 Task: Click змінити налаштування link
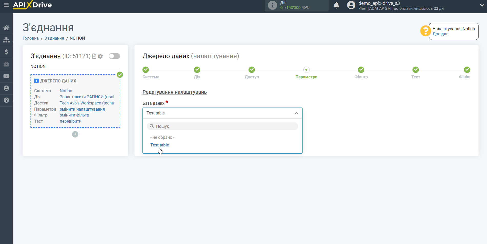pos(82,109)
